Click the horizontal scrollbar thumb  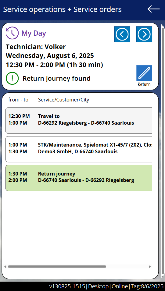click(57, 267)
